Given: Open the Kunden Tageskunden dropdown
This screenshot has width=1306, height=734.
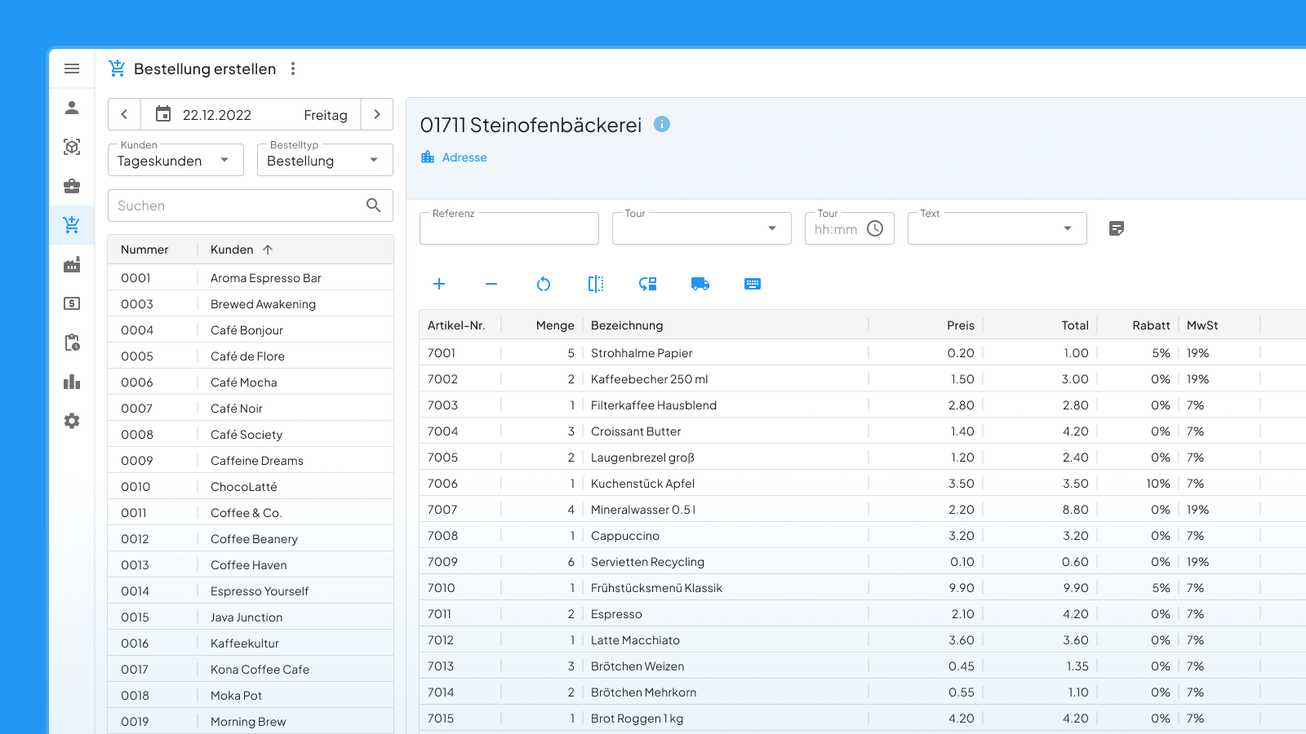Looking at the screenshot, I should pyautogui.click(x=175, y=160).
